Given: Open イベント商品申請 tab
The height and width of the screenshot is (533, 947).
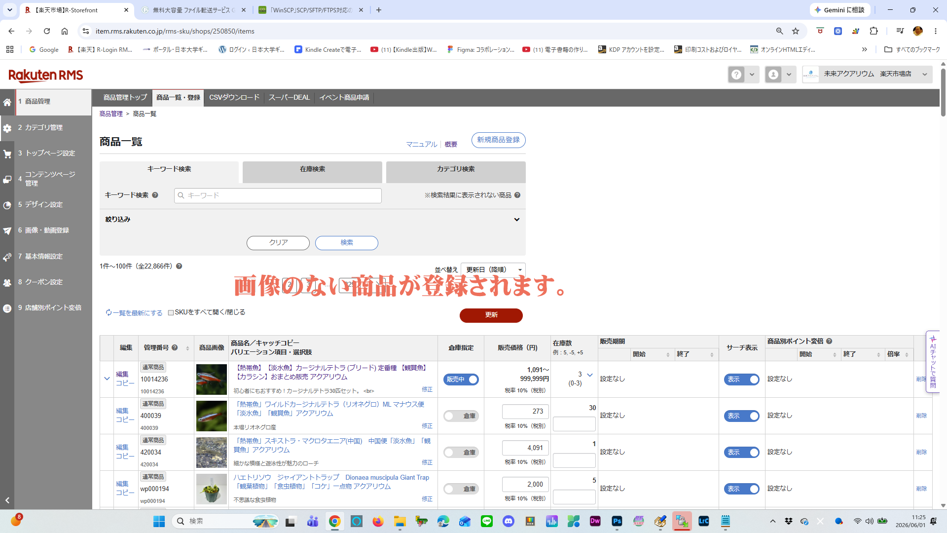Looking at the screenshot, I should (344, 98).
